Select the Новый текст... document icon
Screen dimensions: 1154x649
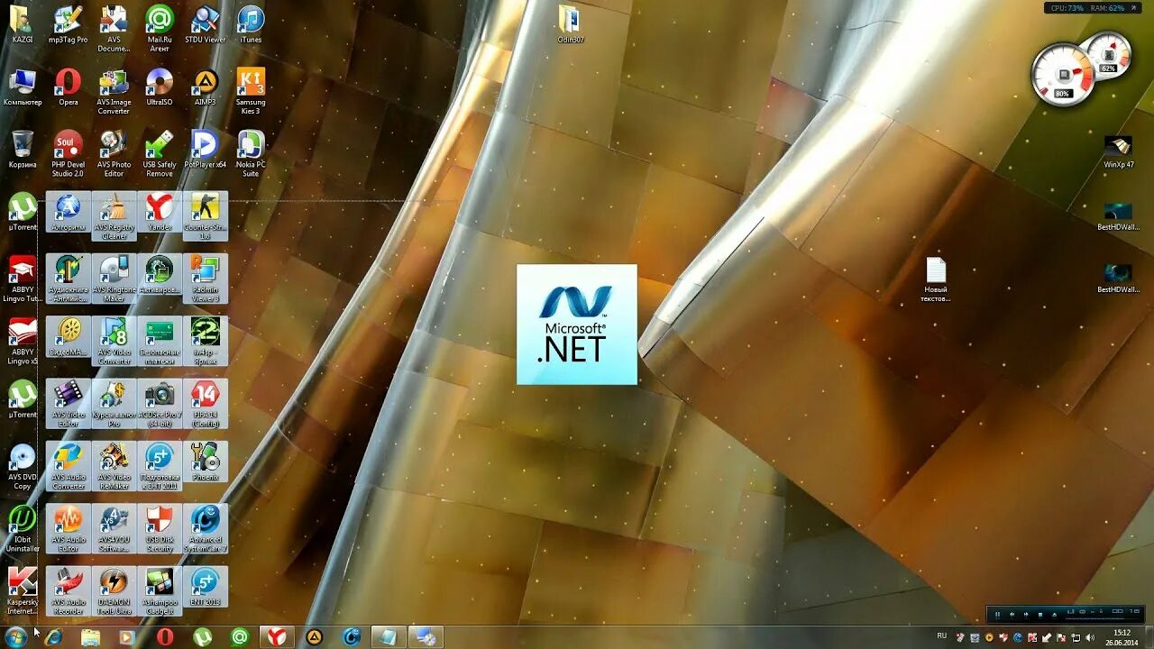point(936,280)
